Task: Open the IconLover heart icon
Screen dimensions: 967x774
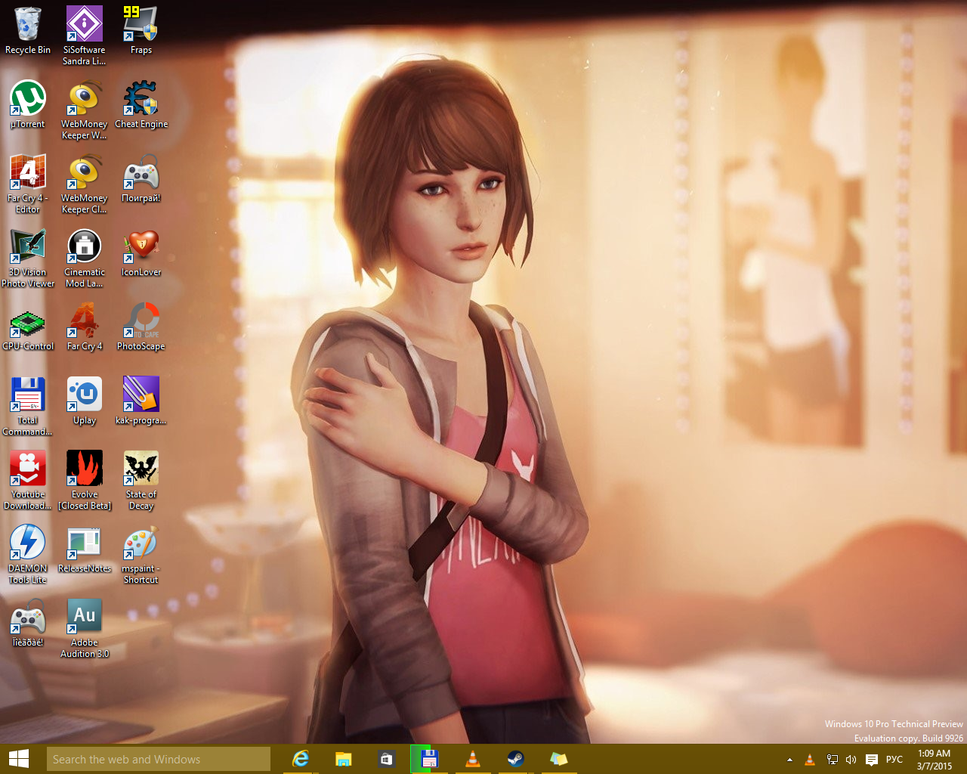Action: [x=141, y=252]
